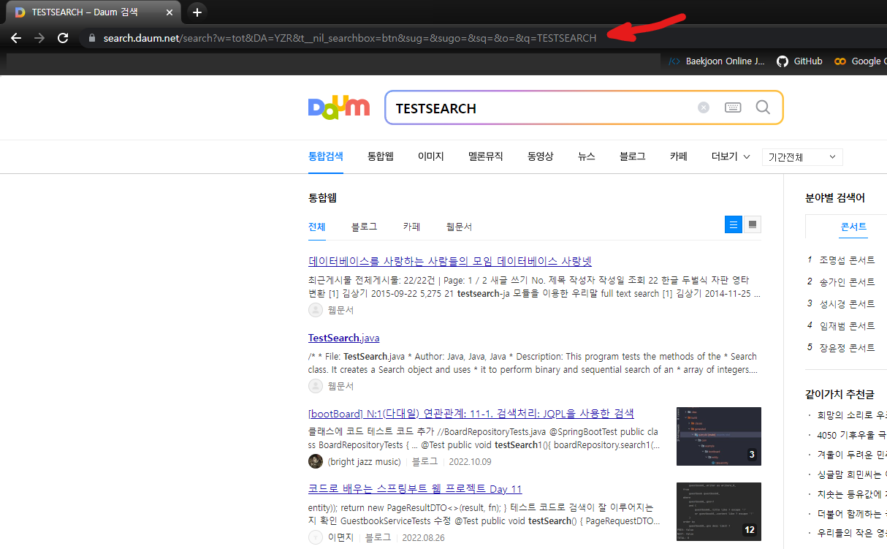Click 조명섭 콘서트 ranked keyword

(x=847, y=260)
